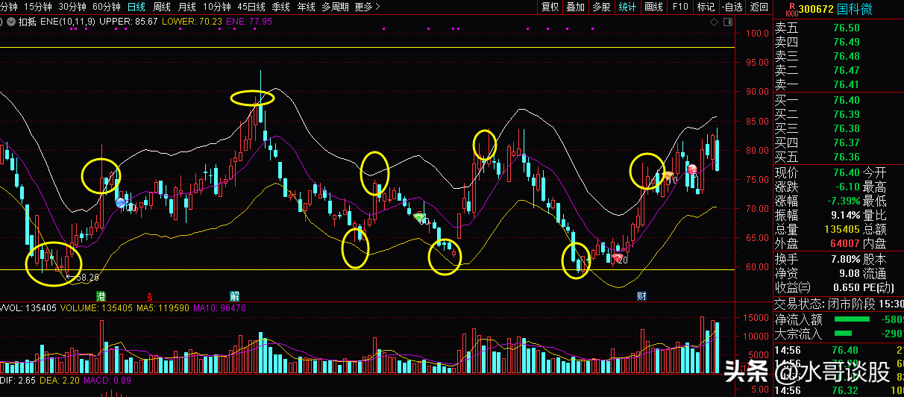The width and height of the screenshot is (904, 397).
Task: Click the red diamond marker near 20
Action: click(617, 258)
